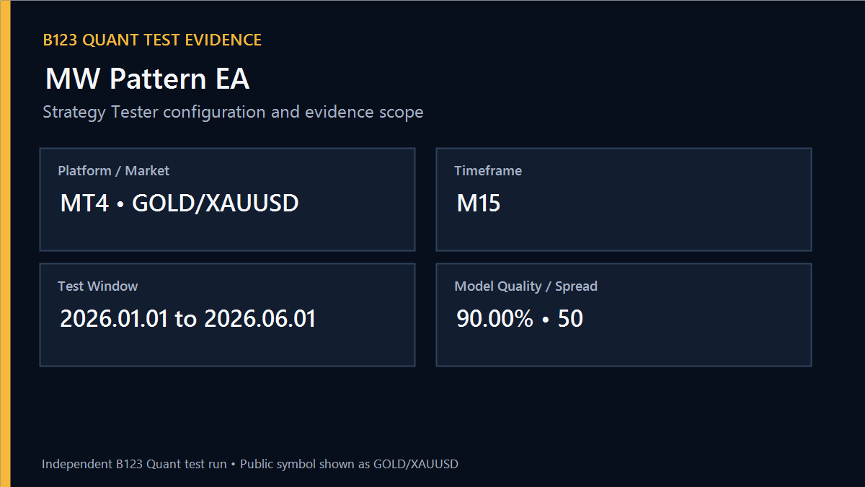
Task: Click the MT4 • GOLD/XAUUSD value
Action: coord(179,203)
